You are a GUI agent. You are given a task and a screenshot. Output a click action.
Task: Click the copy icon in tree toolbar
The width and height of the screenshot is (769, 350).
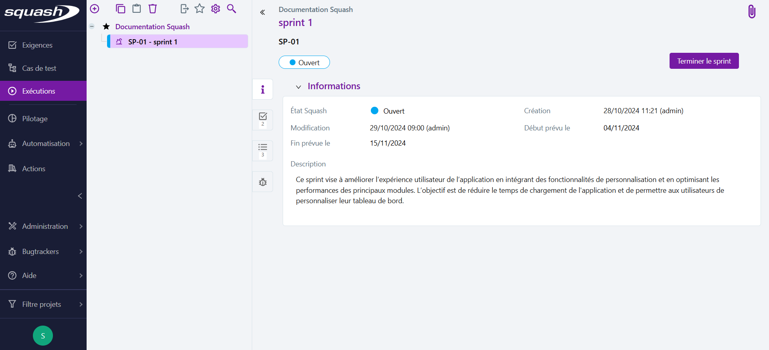120,8
